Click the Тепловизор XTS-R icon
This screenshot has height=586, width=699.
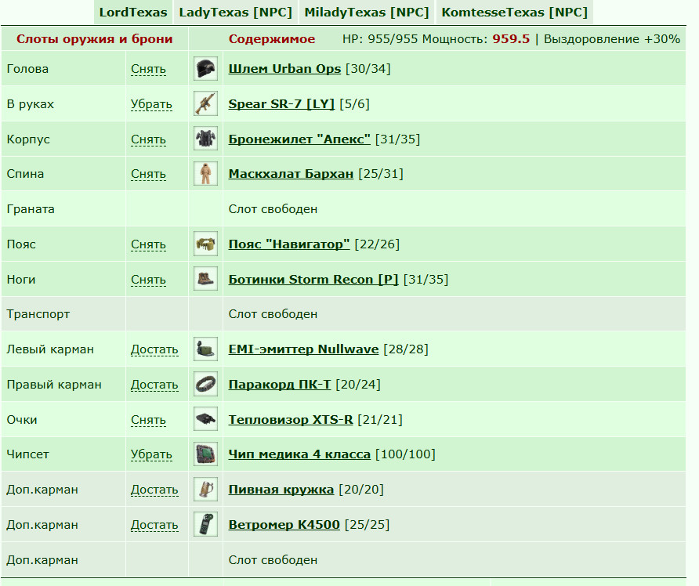coord(205,420)
